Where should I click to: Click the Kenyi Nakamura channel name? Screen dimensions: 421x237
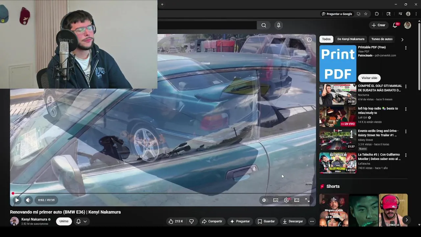tap(34, 219)
